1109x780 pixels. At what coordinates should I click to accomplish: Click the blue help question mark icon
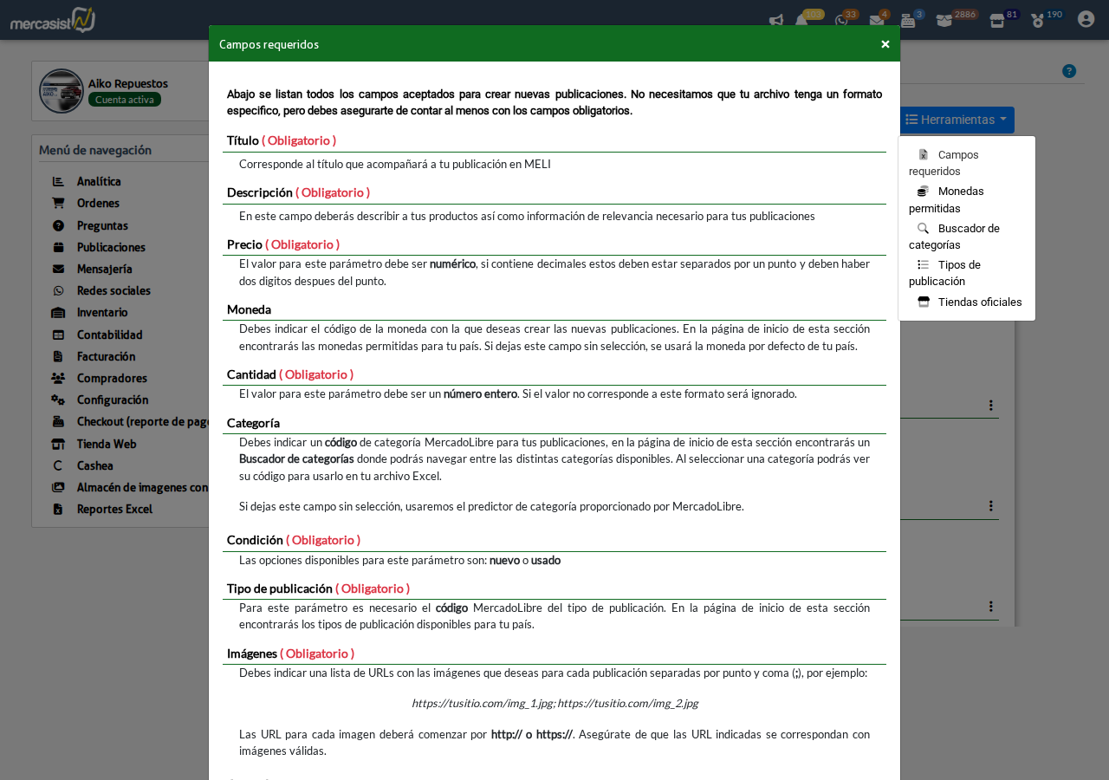[x=1069, y=71]
